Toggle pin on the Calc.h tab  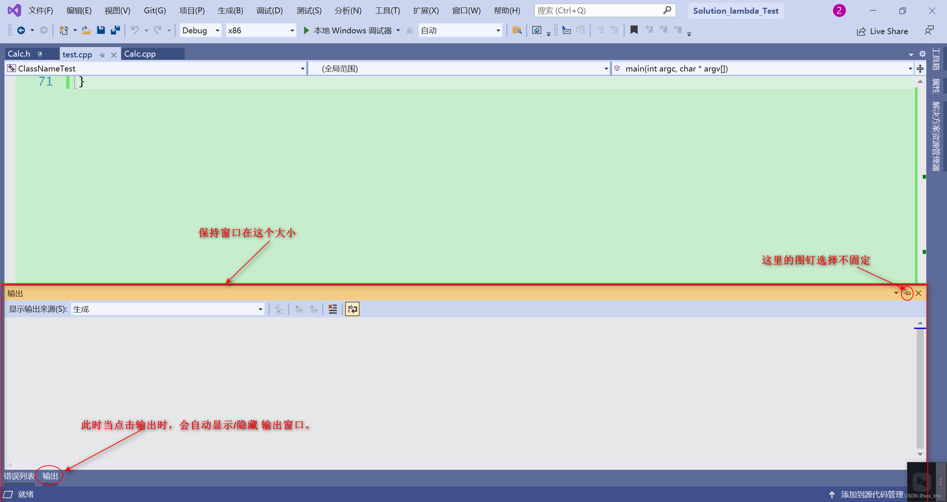40,54
